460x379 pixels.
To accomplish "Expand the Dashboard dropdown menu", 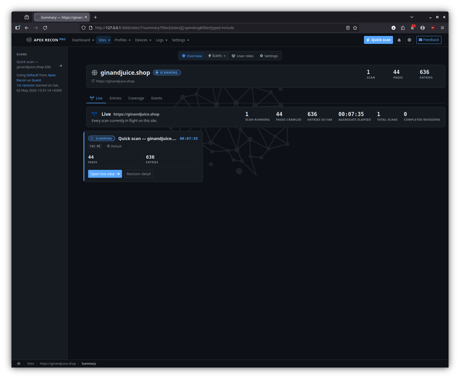I will [x=83, y=40].
